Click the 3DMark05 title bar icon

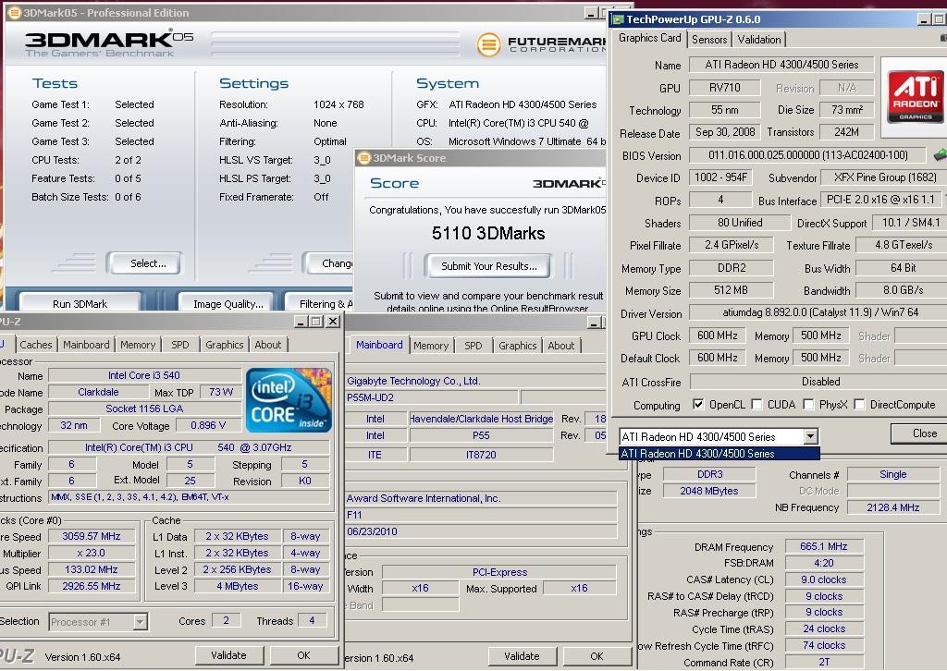point(14,12)
